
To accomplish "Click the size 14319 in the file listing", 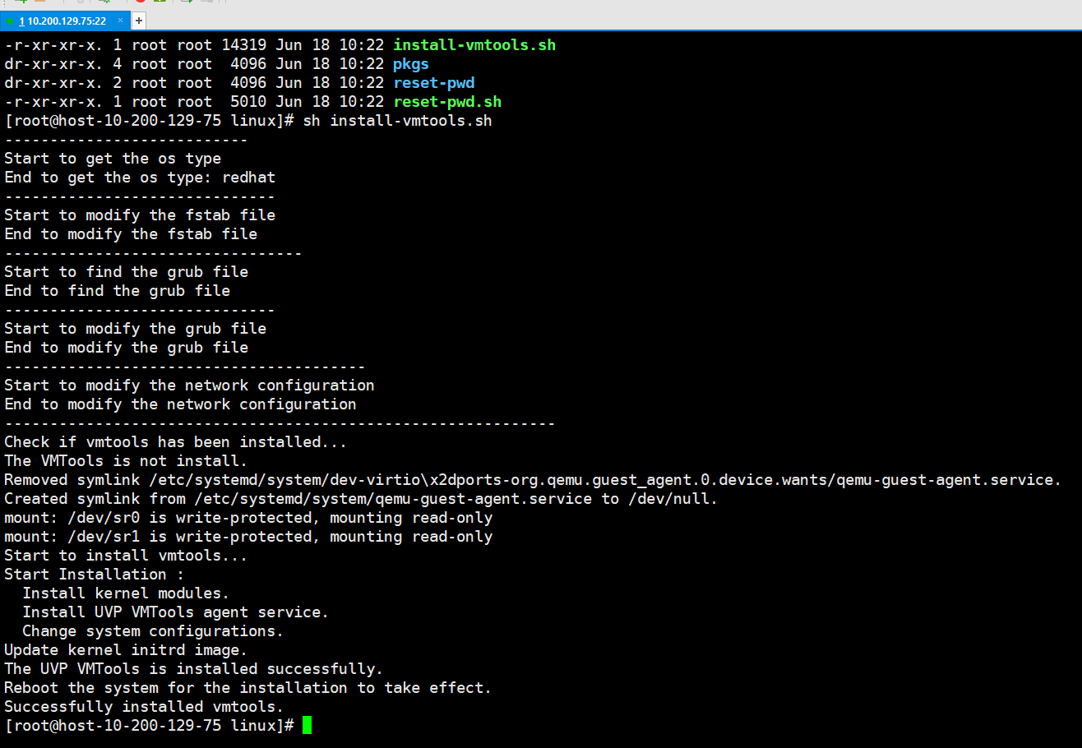I will pos(244,45).
